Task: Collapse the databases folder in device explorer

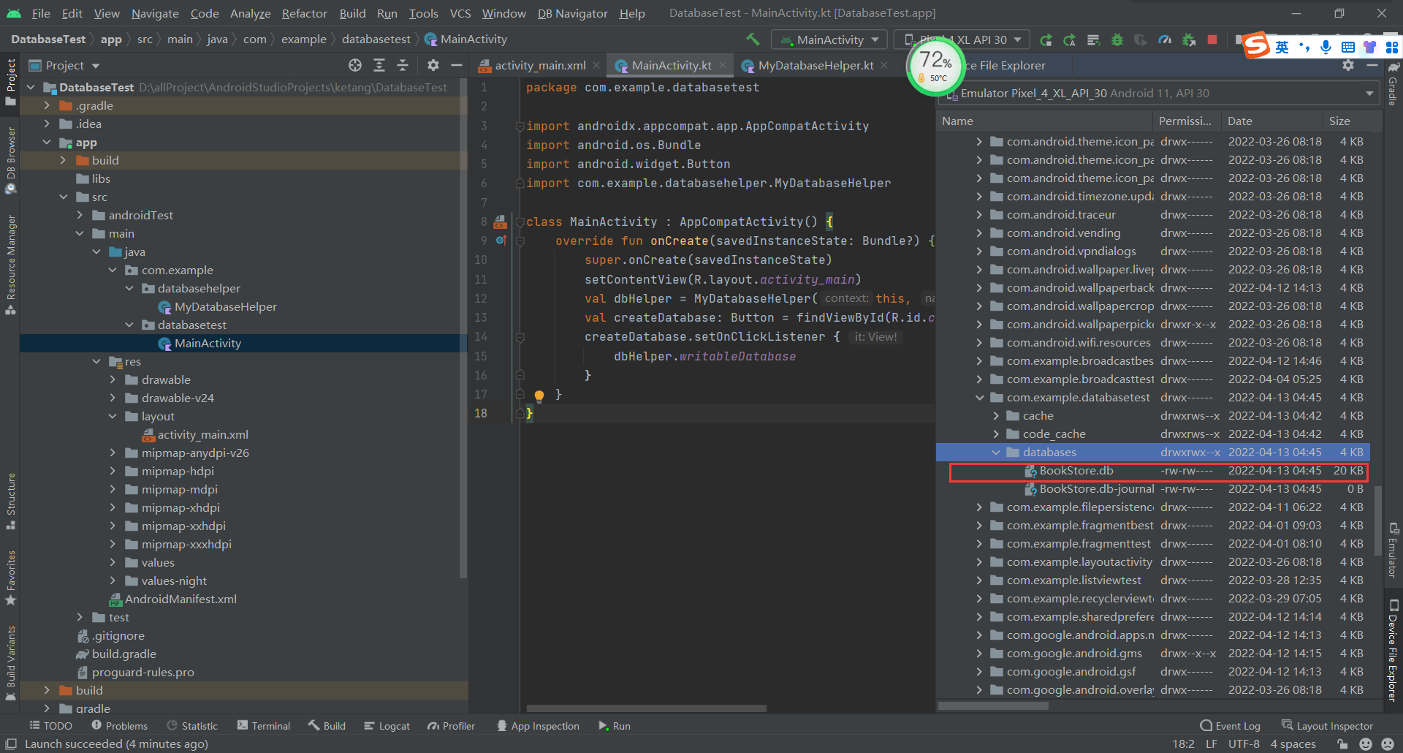Action: [x=995, y=453]
